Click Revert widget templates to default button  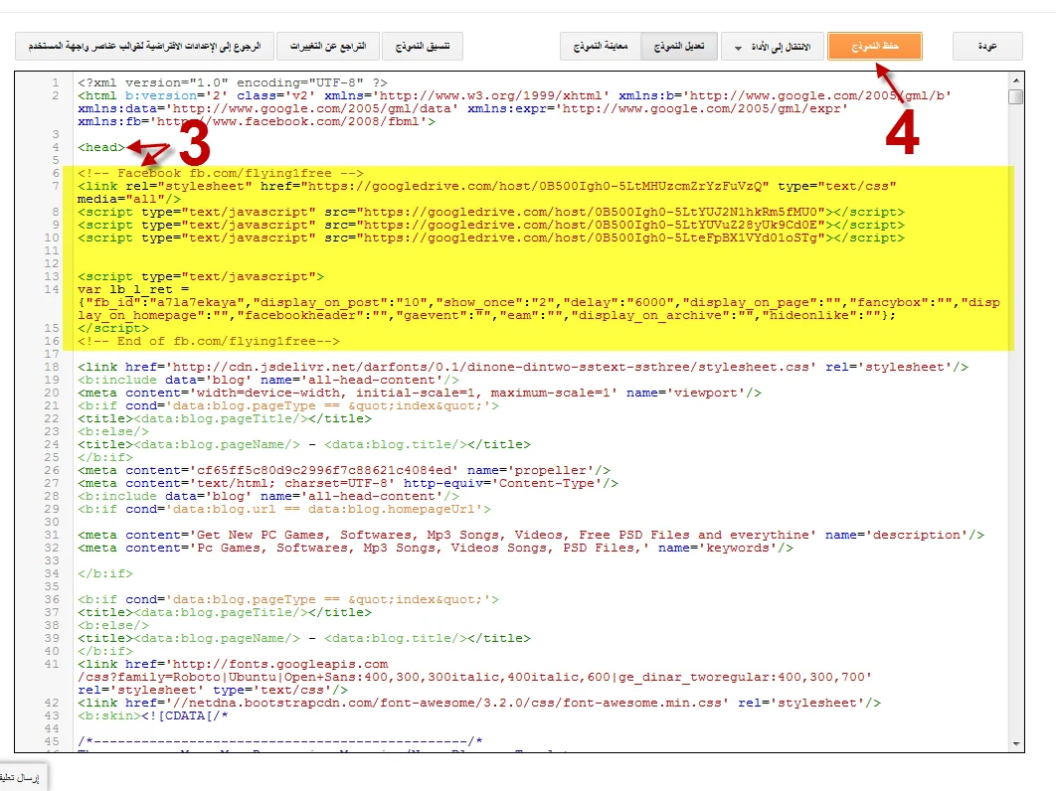click(141, 47)
